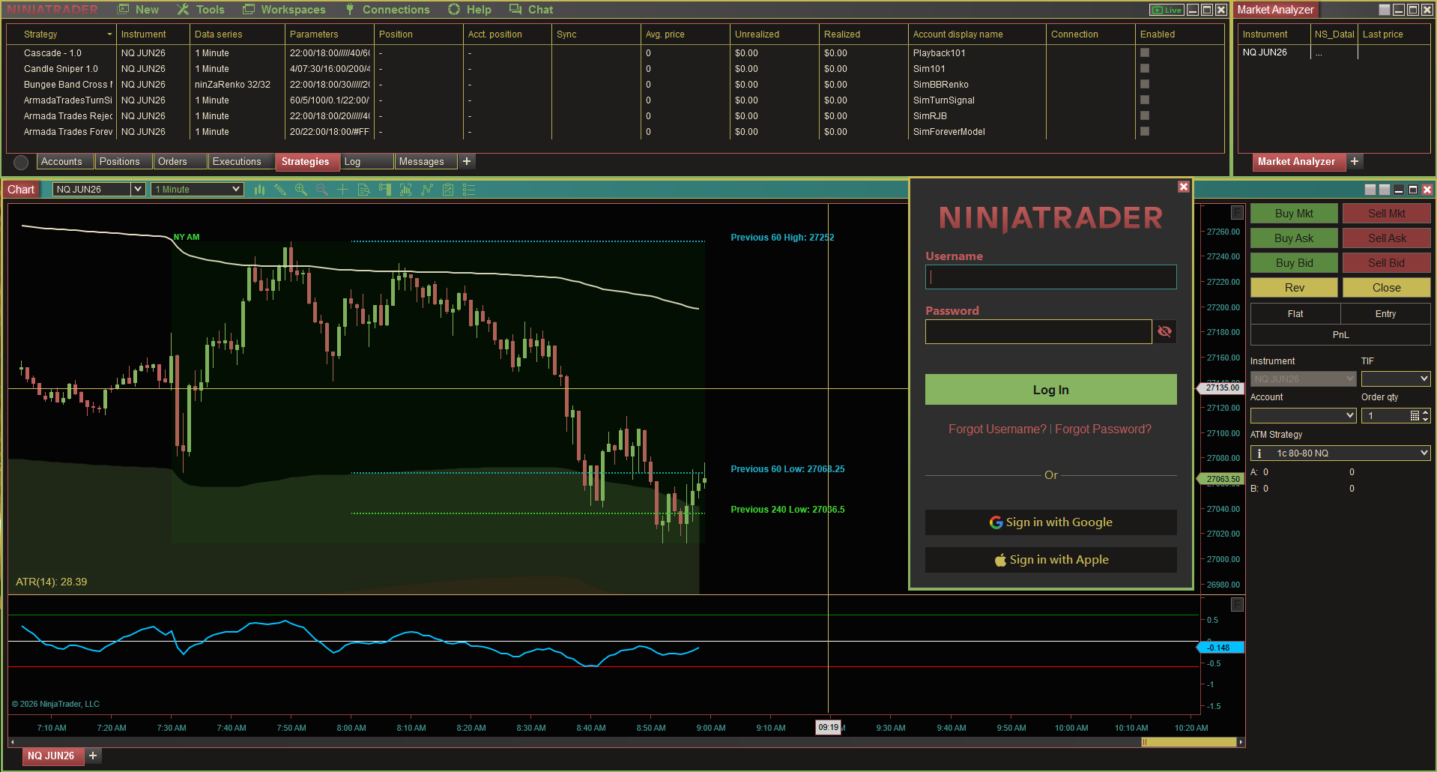
Task: Click the scrollbar right arrow under the chart
Action: [1241, 742]
